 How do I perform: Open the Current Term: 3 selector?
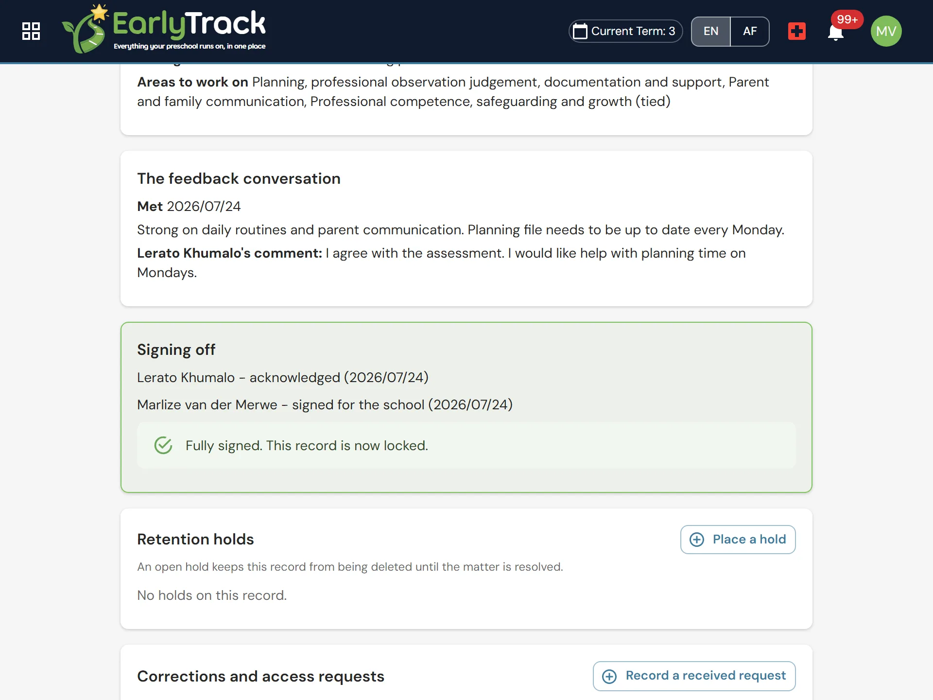coord(625,31)
